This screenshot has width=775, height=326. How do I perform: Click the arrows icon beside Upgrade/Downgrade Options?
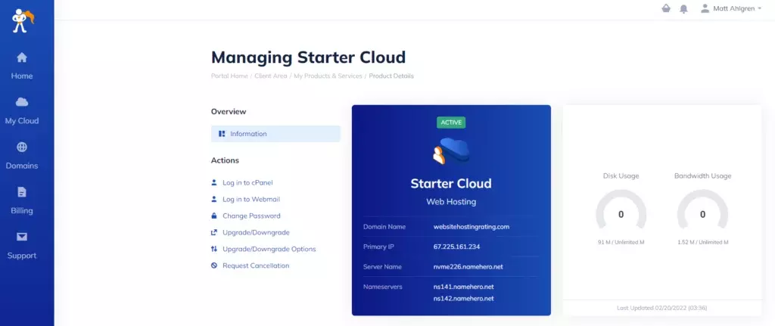pyautogui.click(x=214, y=249)
